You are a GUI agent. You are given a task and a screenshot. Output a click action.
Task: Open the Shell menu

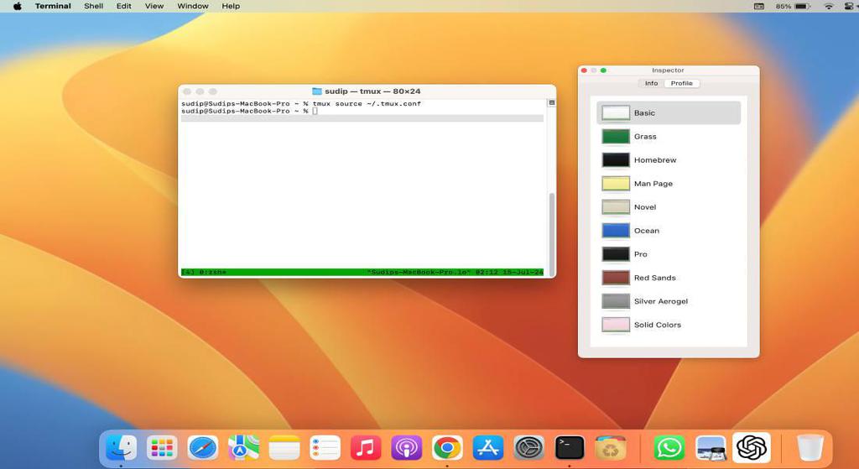click(93, 6)
